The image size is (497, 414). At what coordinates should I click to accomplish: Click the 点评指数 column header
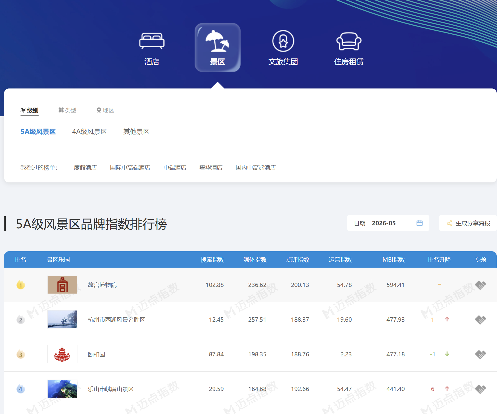click(x=298, y=259)
